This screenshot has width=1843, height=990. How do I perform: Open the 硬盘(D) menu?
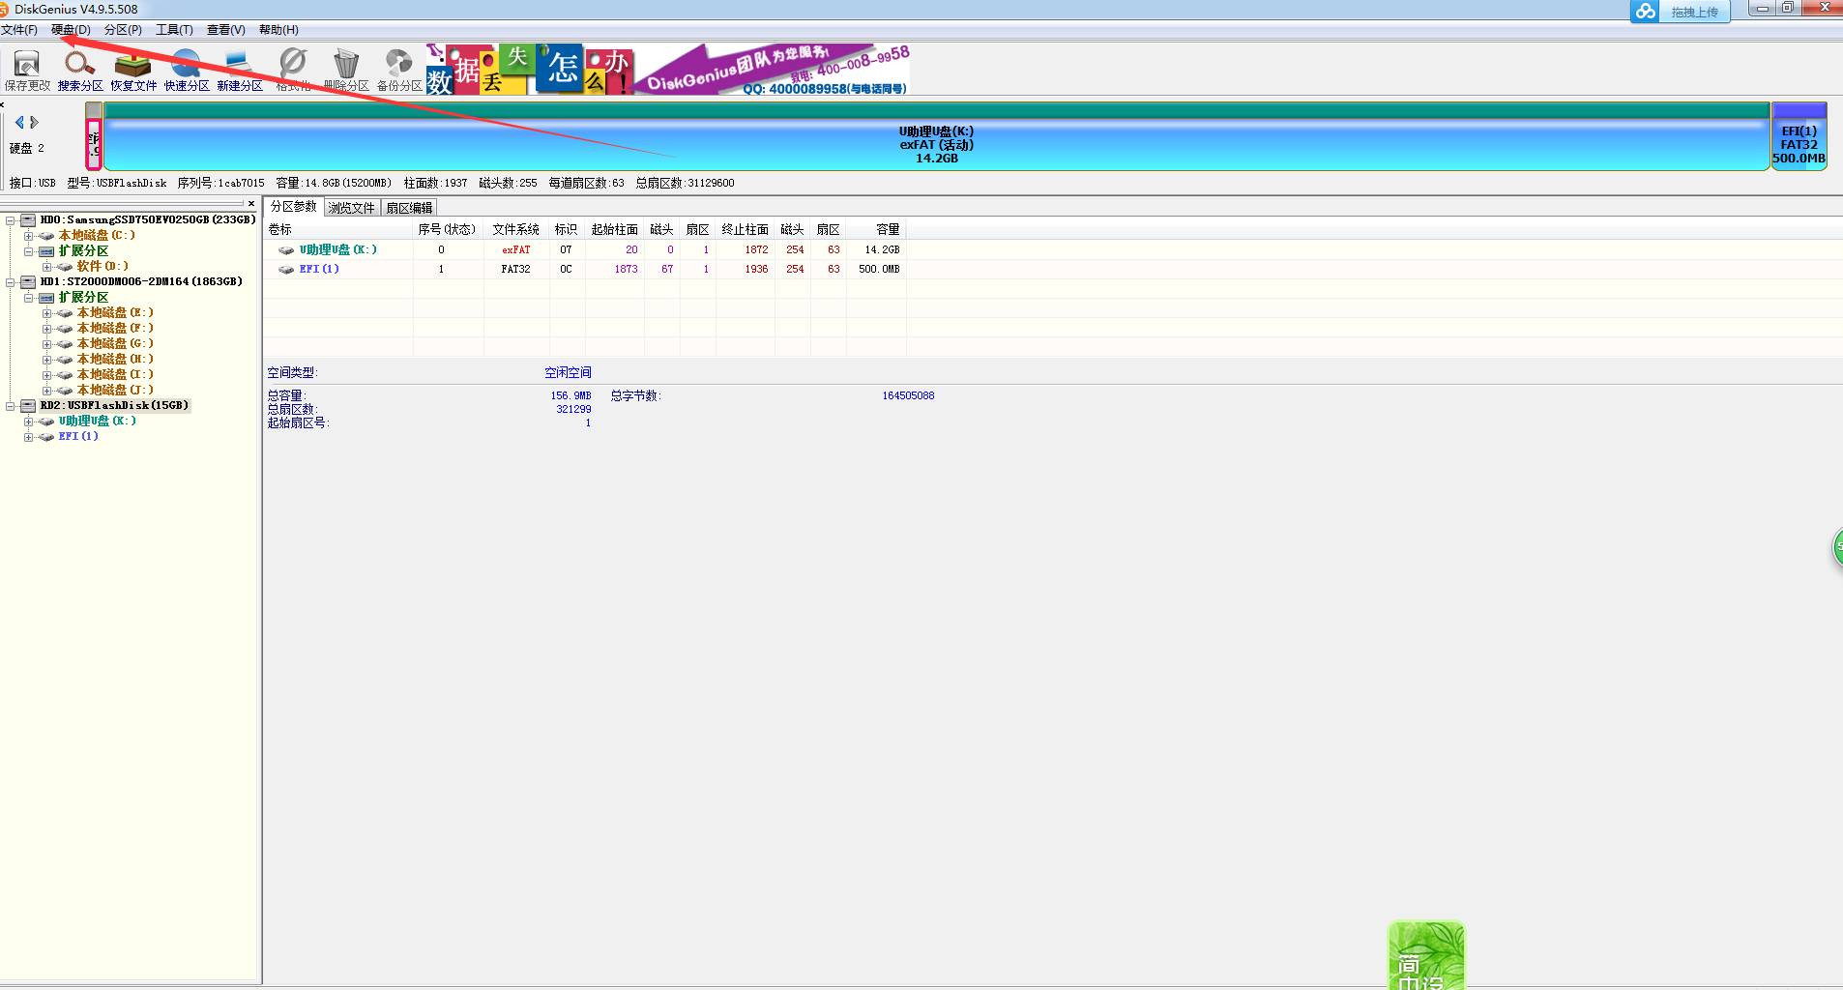tap(71, 30)
